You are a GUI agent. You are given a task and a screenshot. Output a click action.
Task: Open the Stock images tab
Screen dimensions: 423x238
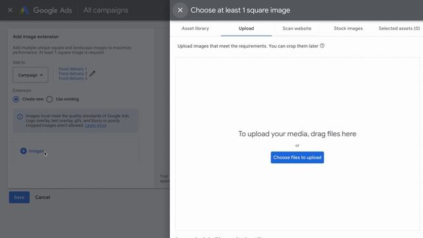tap(348, 28)
